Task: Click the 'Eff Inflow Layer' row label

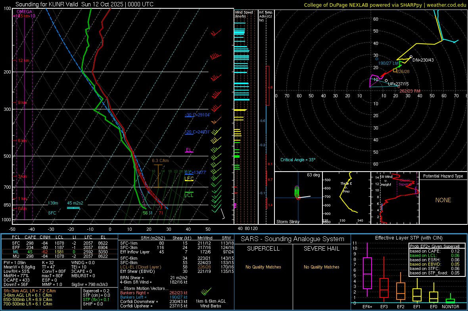Action: coord(136,252)
